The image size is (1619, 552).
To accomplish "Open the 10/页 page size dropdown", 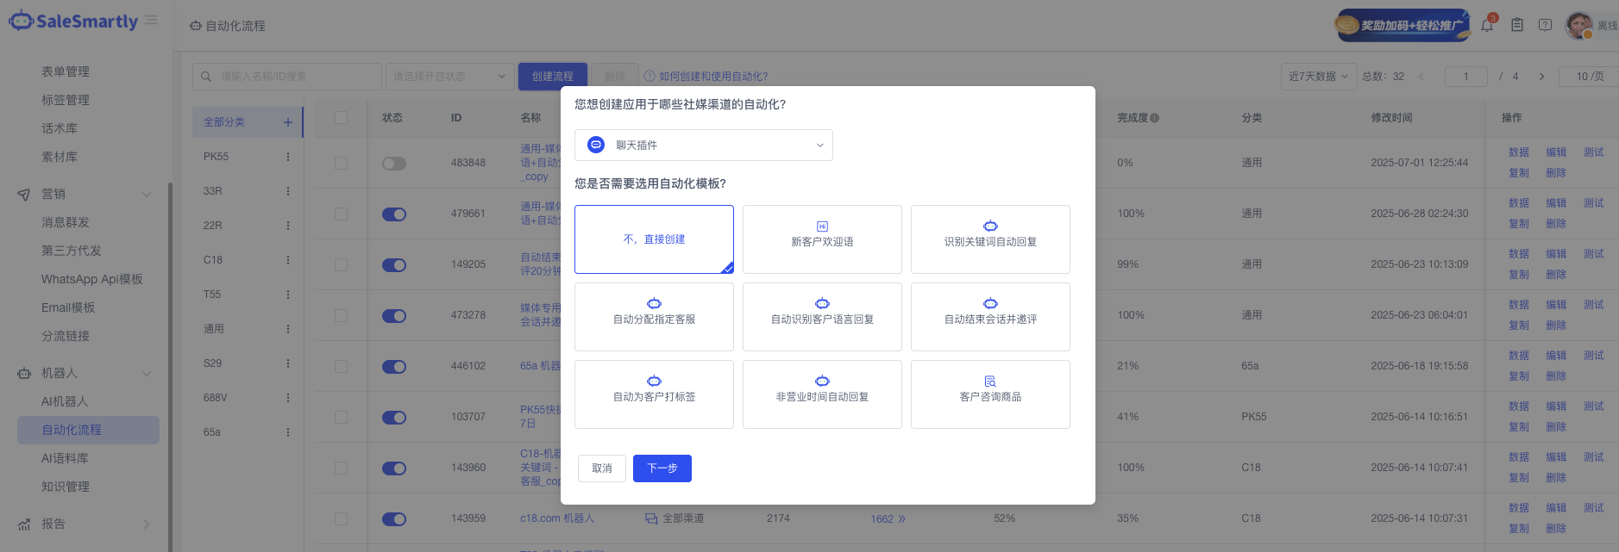I will 1590,77.
